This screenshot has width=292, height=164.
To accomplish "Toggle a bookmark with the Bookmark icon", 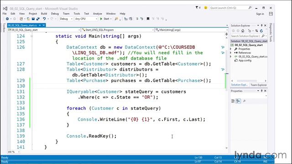I will 148,19.
